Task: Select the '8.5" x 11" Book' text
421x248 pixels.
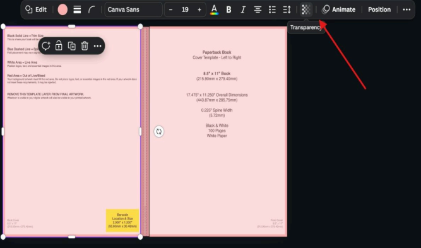Action: pyautogui.click(x=216, y=74)
